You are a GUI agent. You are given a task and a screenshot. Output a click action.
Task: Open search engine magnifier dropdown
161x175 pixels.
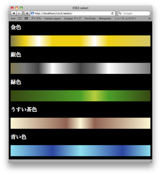(120, 13)
